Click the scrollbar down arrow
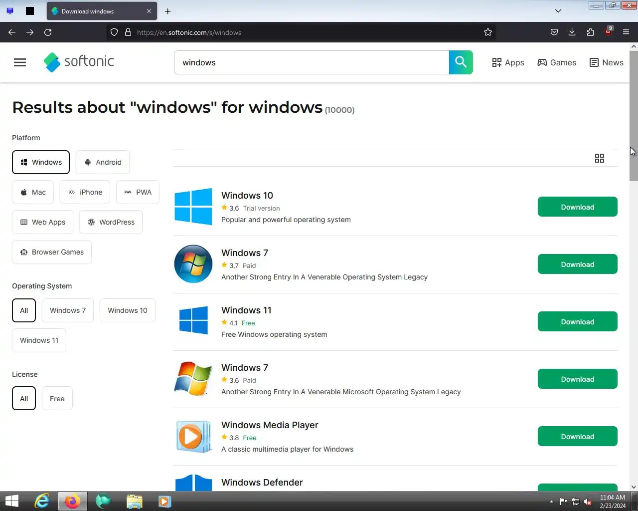Viewport: 638px width, 511px height. pos(634,487)
